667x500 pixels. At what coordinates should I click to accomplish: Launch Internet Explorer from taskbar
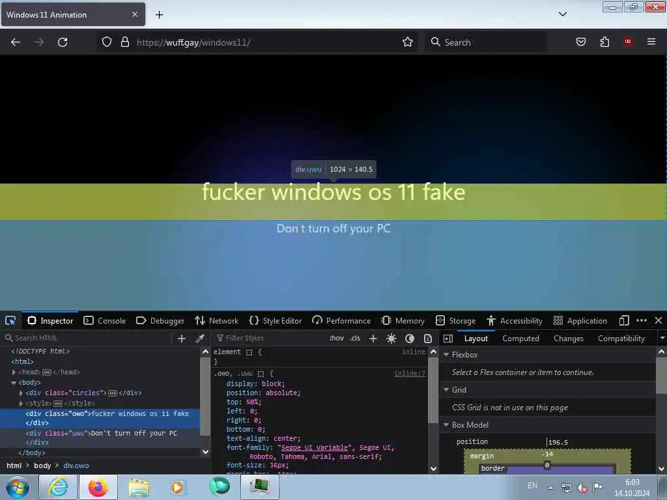click(x=58, y=487)
